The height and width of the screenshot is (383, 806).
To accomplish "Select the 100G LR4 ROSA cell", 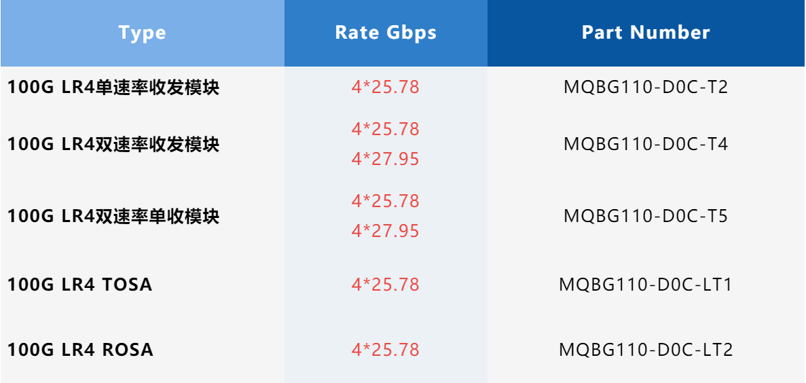I will click(80, 350).
